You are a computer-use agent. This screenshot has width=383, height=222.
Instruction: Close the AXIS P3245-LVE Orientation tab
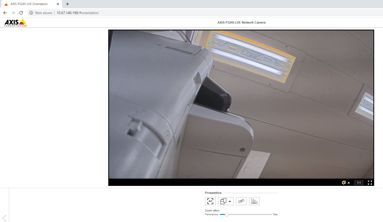(58, 4)
